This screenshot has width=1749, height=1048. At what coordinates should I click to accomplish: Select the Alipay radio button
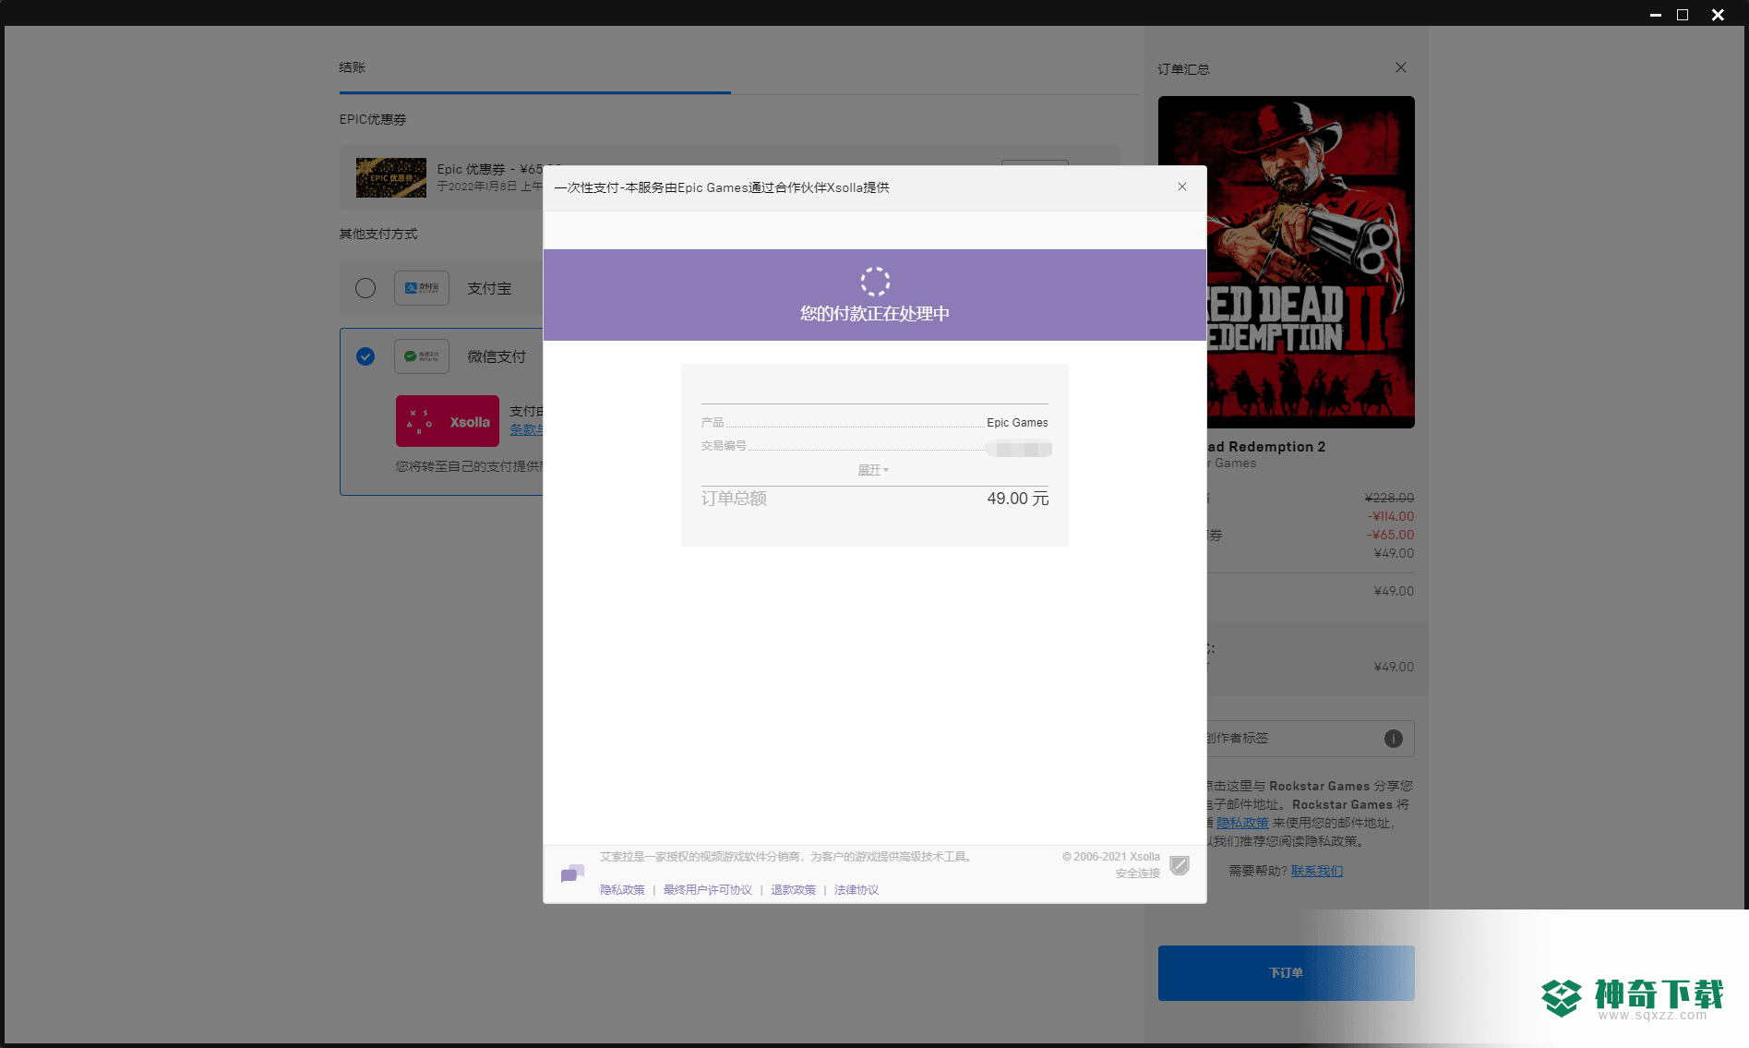[x=365, y=288]
